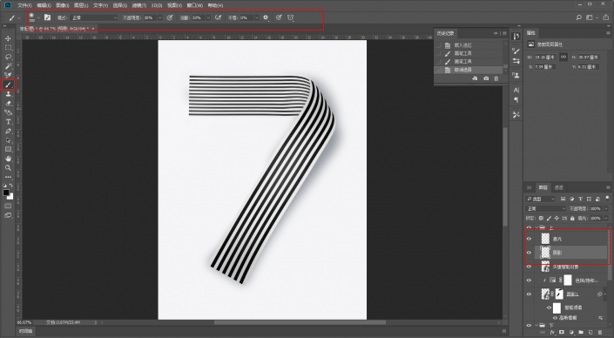The height and width of the screenshot is (338, 614).
Task: Click the 阴影 layer thumbnail
Action: (545, 253)
